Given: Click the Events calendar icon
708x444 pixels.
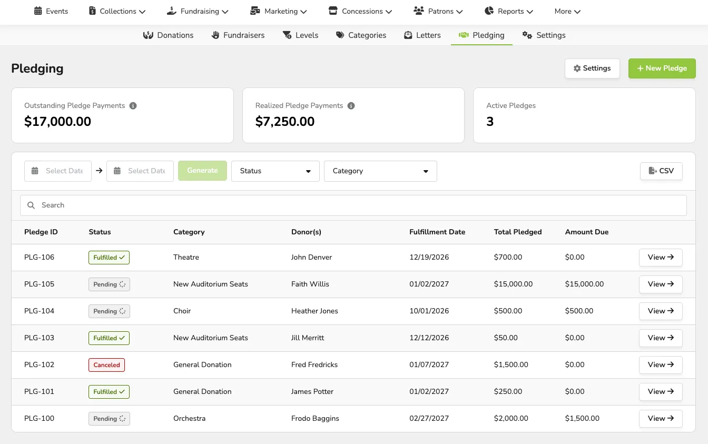Looking at the screenshot, I should (x=38, y=11).
